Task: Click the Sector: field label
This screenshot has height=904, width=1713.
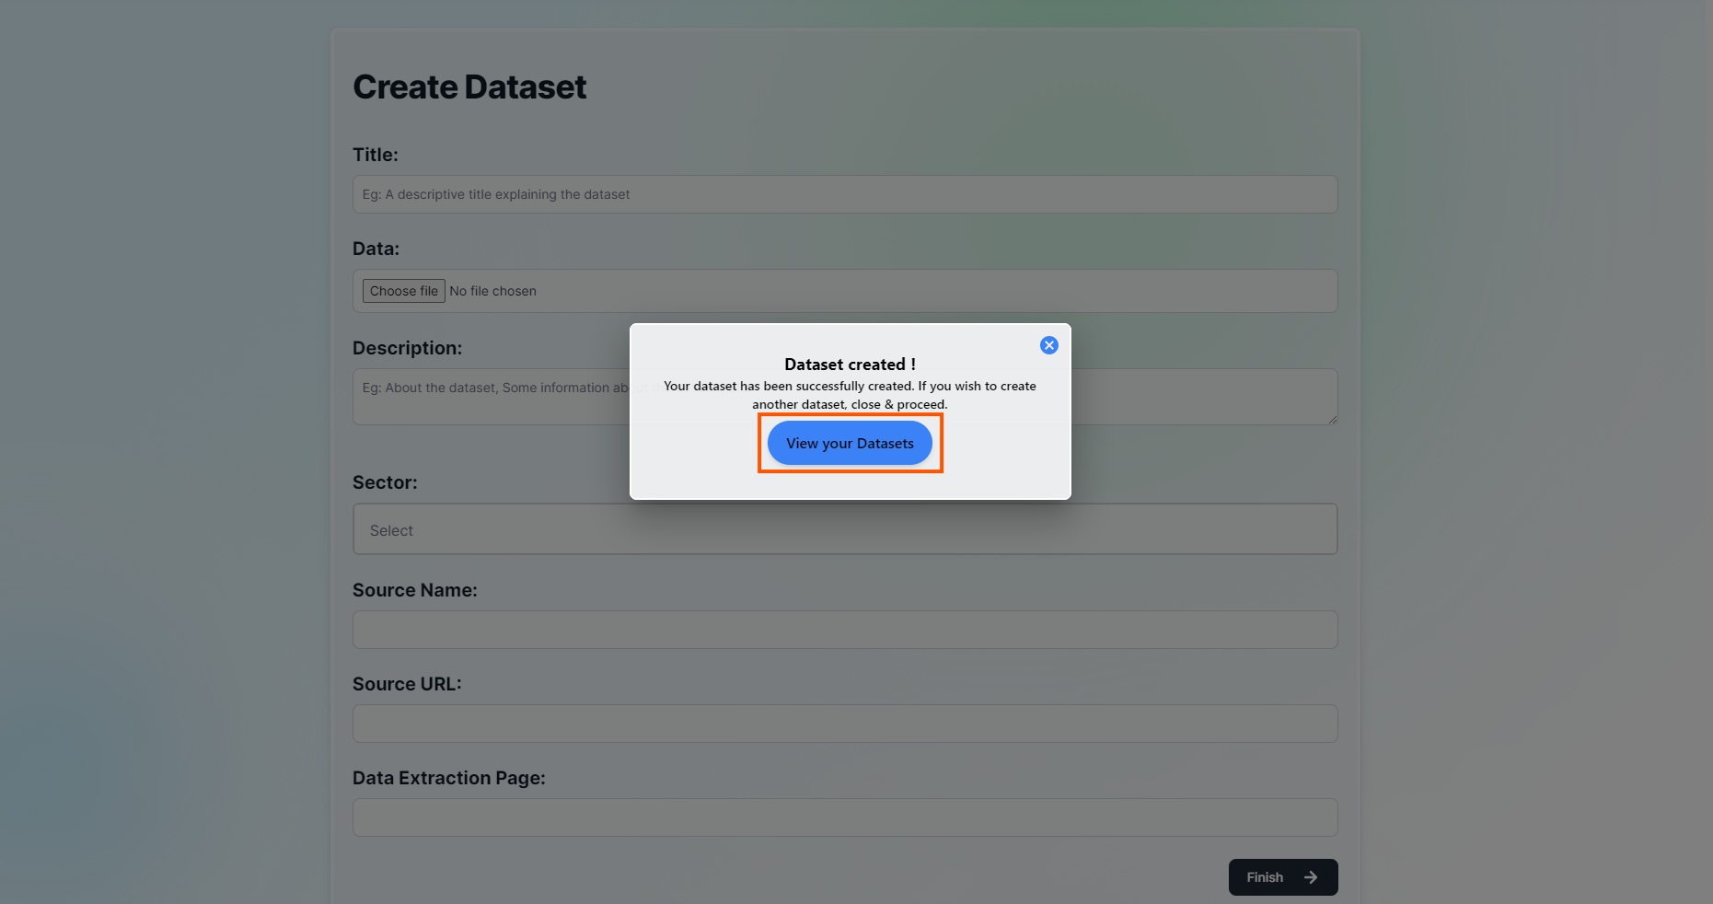Action: coord(385,482)
